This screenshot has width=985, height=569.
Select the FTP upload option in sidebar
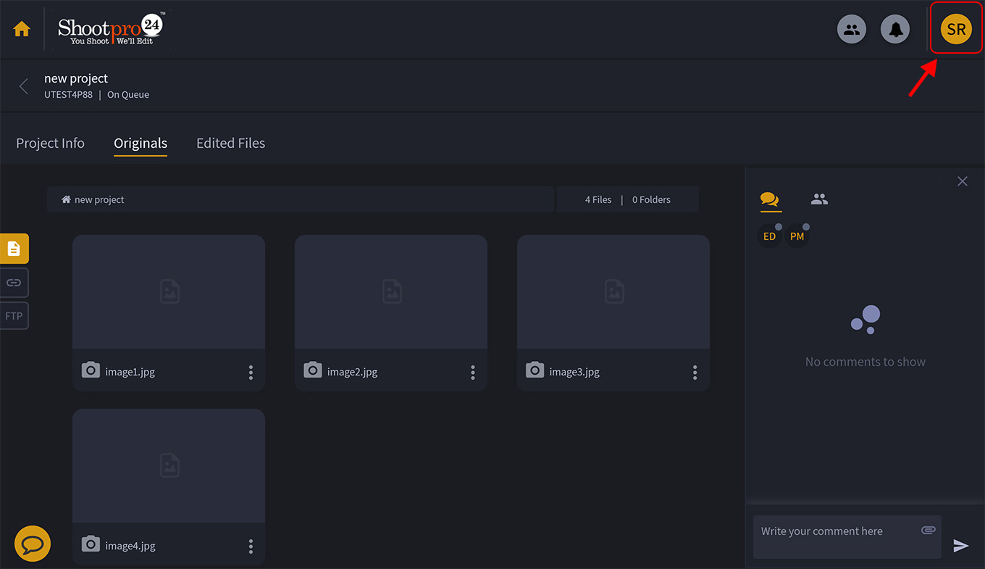pos(14,316)
